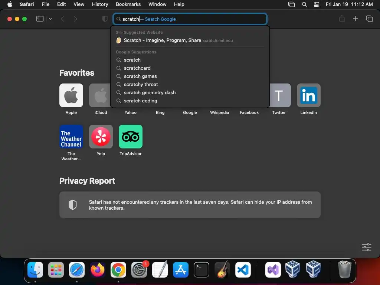This screenshot has height=285, width=380.
Task: Open The Weather Channel favorite
Action: [71, 137]
